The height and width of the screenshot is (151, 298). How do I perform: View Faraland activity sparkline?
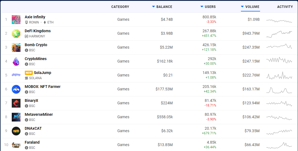pyautogui.click(x=279, y=145)
